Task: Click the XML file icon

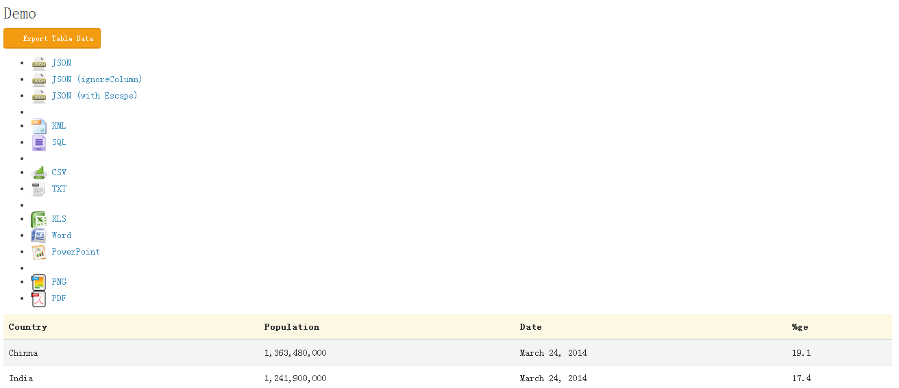Action: 39,126
